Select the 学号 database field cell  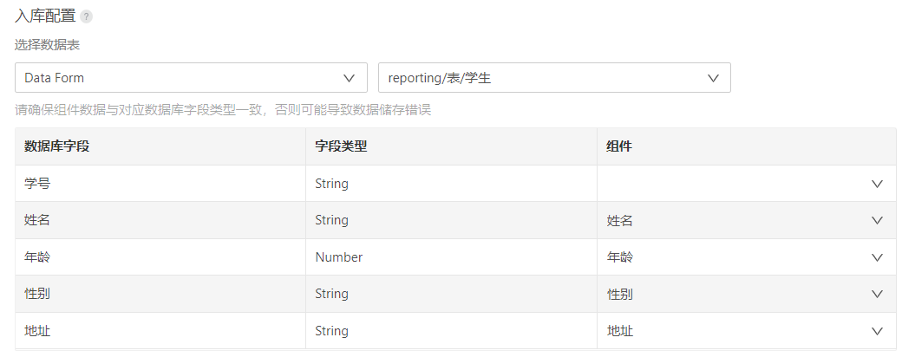pyautogui.click(x=37, y=184)
